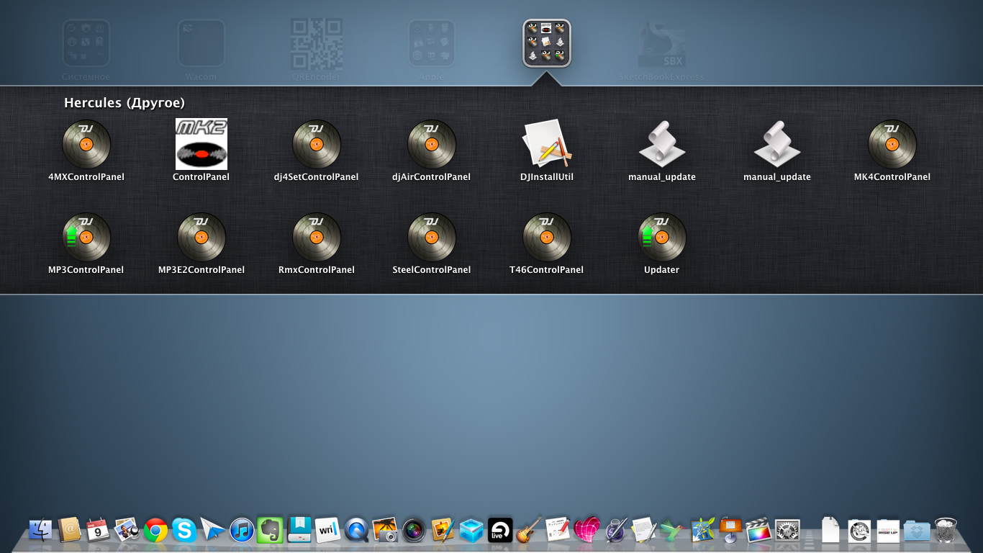Open RmxControlPanel
Screen dimensions: 983x553
click(317, 238)
